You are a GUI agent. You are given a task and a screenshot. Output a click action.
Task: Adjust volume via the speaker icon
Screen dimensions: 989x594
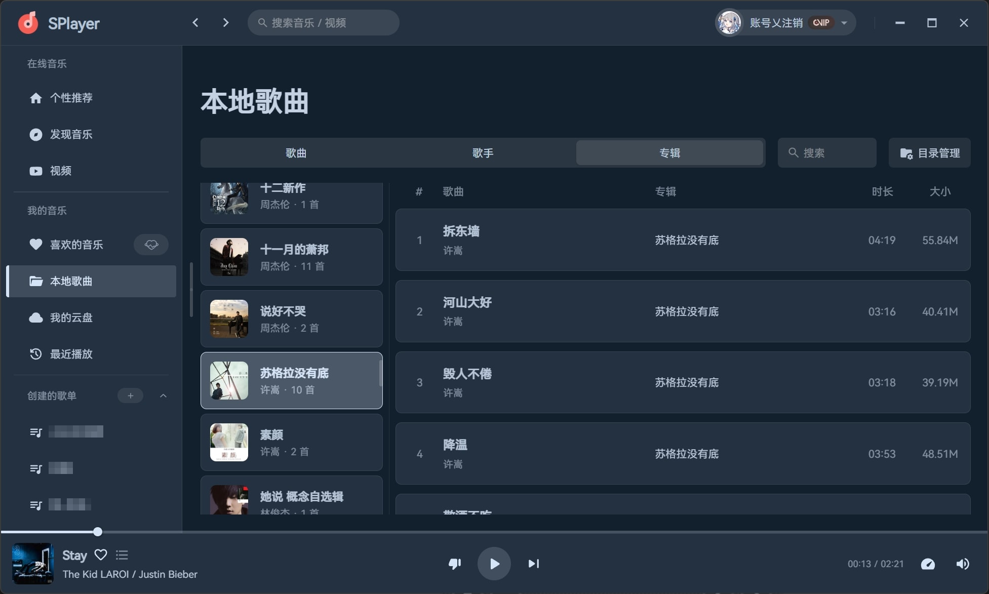962,563
